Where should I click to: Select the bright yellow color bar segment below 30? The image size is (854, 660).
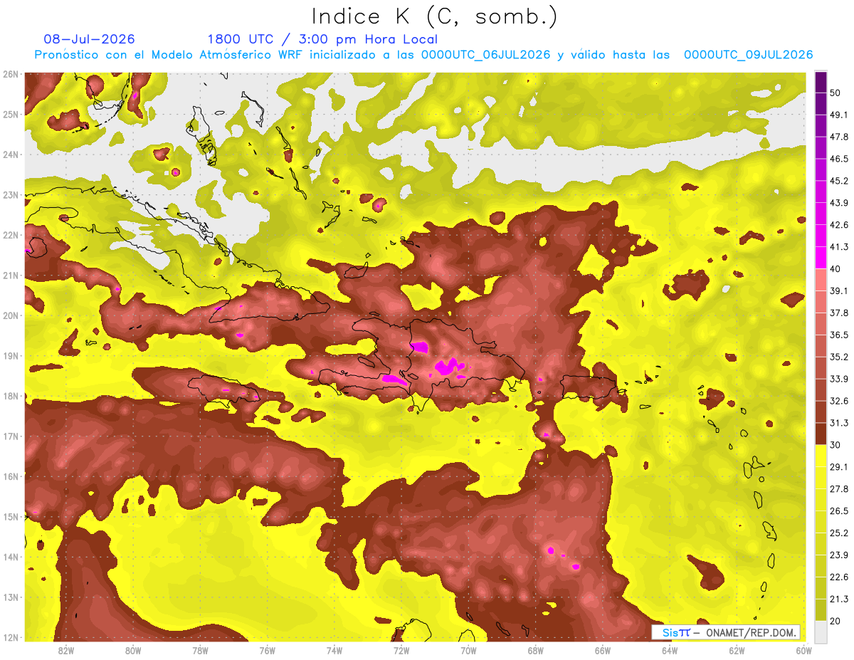click(821, 456)
